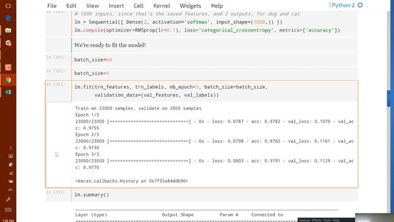The image size is (394, 222).
Task: Open the touch keyboard tray icon
Action: (8, 210)
